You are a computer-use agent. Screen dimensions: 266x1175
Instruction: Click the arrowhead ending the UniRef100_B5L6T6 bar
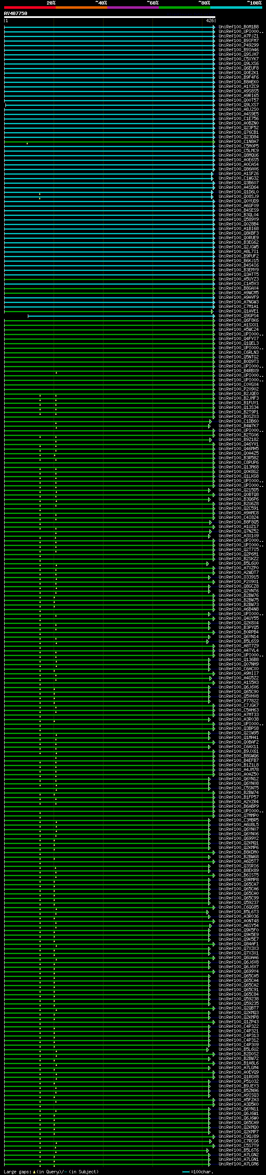[208, 1151]
